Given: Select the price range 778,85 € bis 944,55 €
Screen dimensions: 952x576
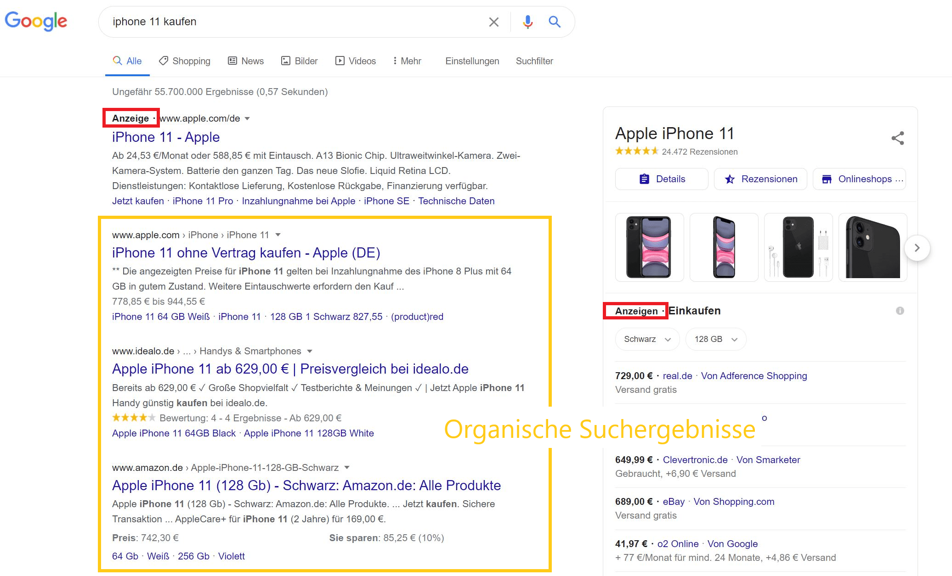Looking at the screenshot, I should point(159,302).
